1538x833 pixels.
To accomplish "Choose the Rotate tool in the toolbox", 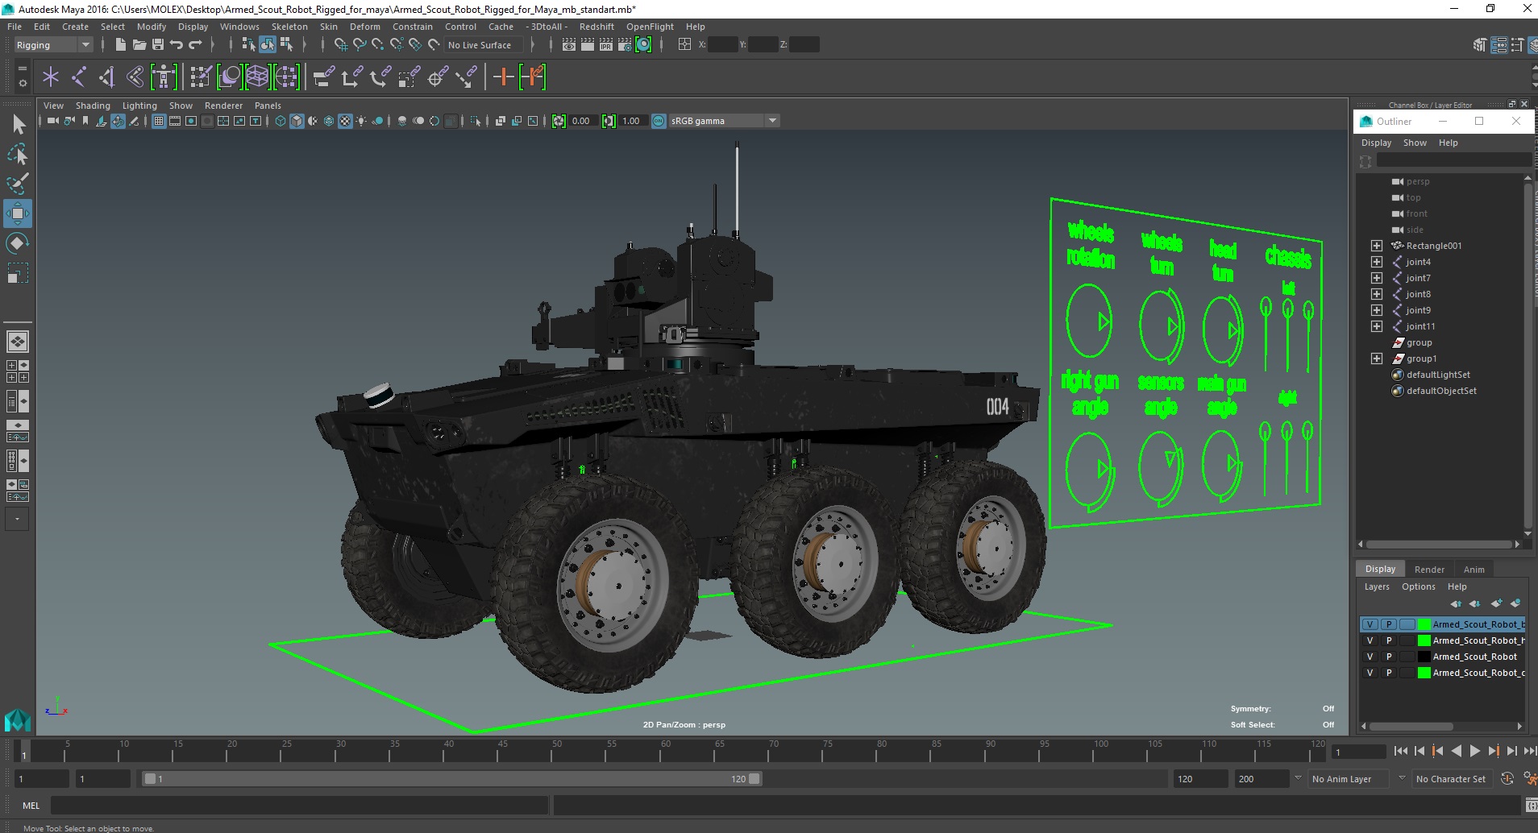I will 18,243.
